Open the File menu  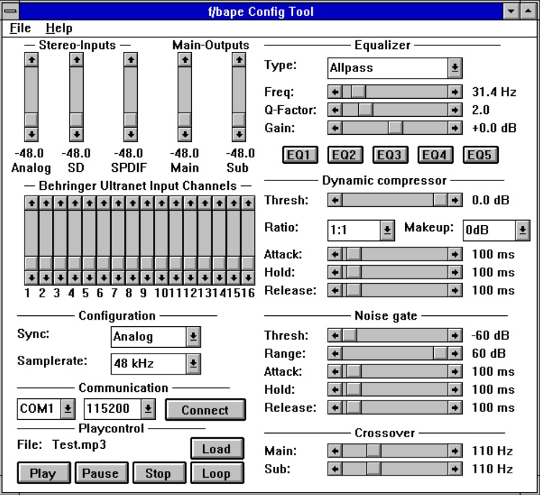click(x=20, y=28)
